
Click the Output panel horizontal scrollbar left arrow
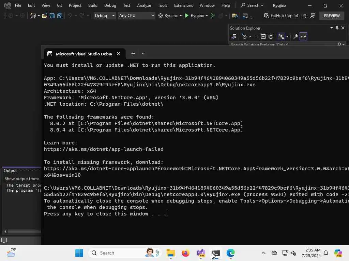point(5,232)
